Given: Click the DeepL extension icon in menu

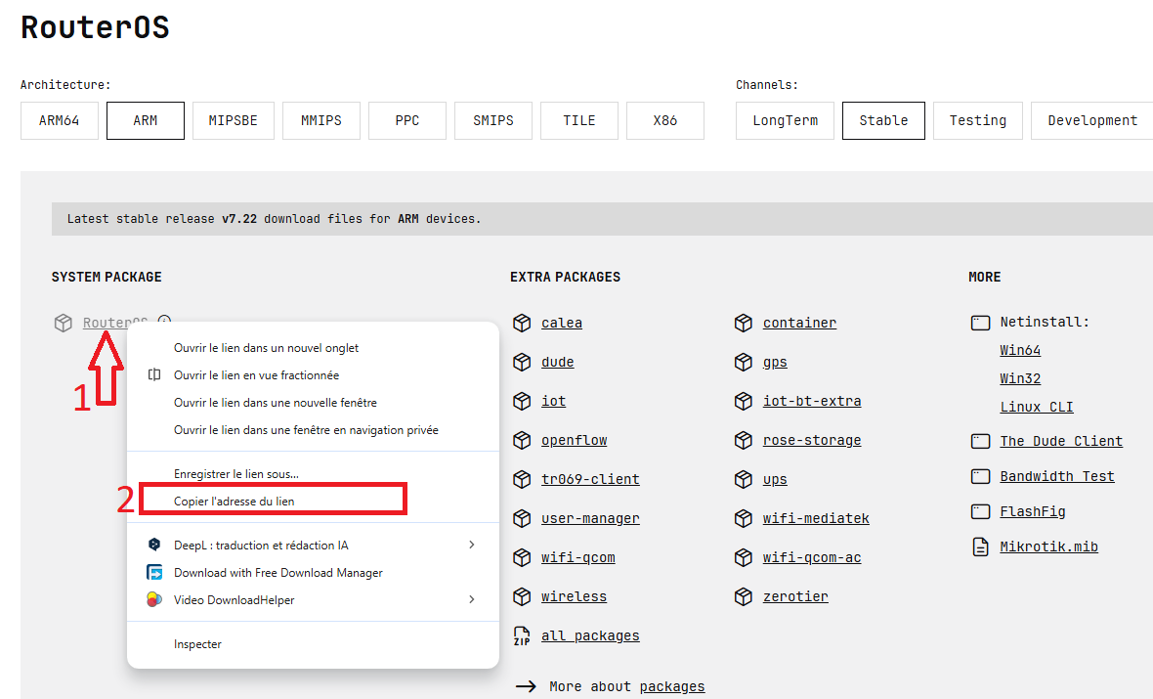Looking at the screenshot, I should [x=154, y=546].
